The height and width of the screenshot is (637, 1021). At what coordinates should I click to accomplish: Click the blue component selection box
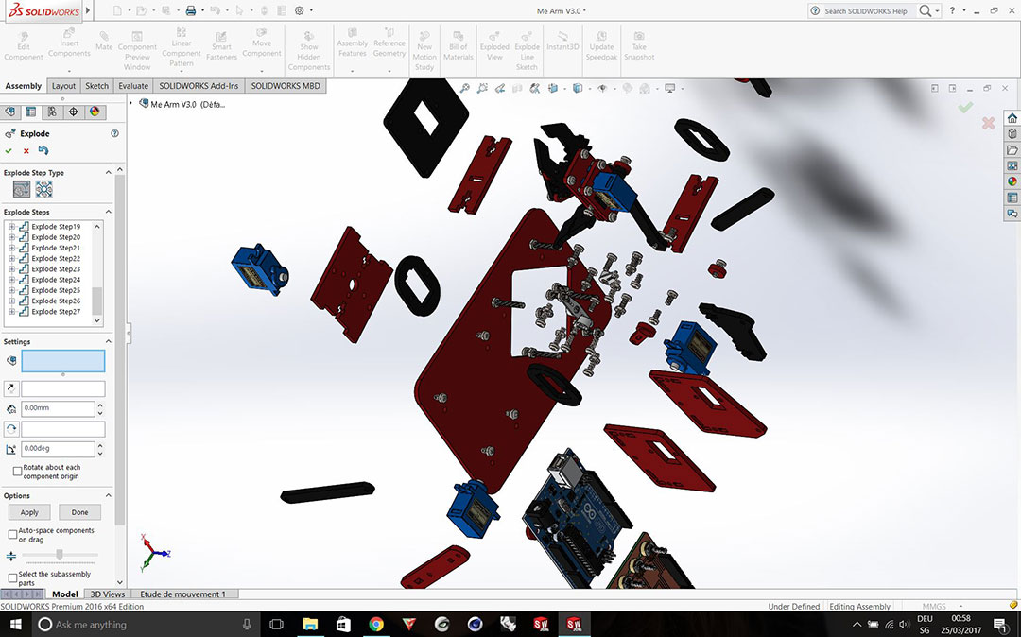(x=63, y=361)
